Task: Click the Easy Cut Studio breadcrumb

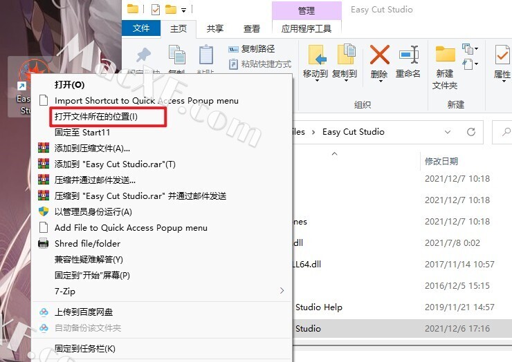Action: (x=354, y=132)
